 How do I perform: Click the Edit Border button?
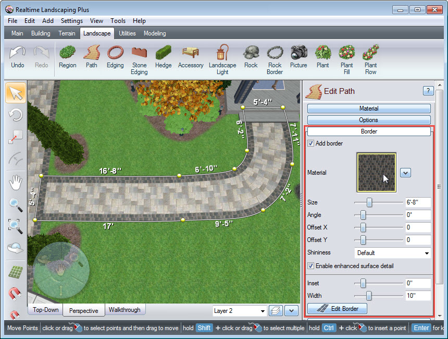[x=337, y=309]
